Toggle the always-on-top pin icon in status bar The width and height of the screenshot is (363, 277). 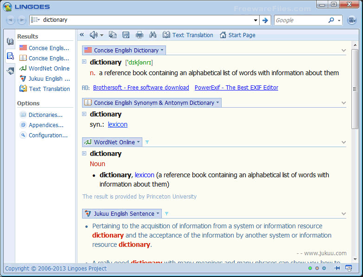(337, 268)
